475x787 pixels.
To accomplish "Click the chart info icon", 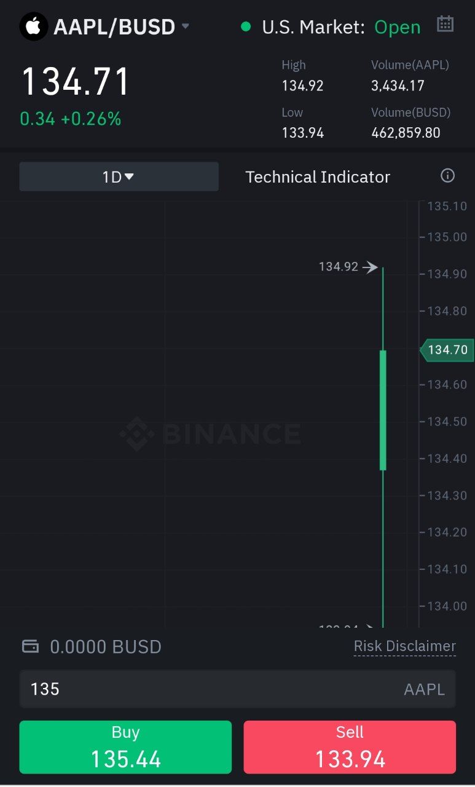I will coord(448,176).
